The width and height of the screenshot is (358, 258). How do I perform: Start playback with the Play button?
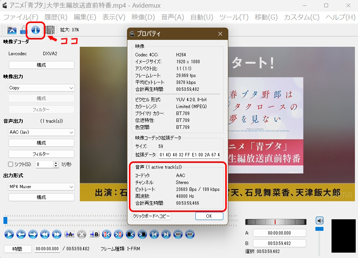pos(9,234)
